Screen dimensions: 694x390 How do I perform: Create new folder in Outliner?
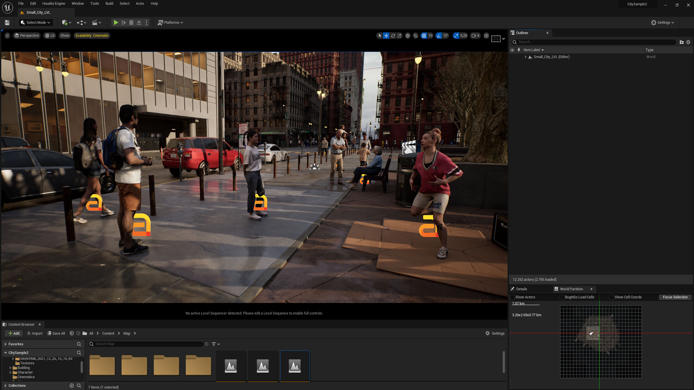681,42
